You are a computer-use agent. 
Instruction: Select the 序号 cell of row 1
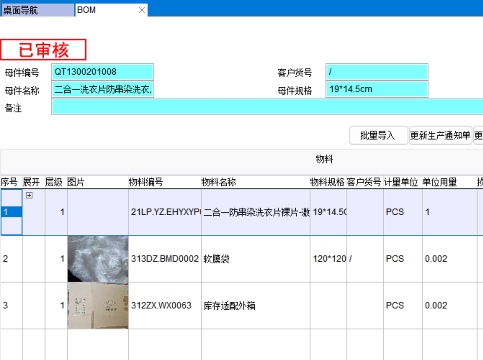tap(11, 212)
